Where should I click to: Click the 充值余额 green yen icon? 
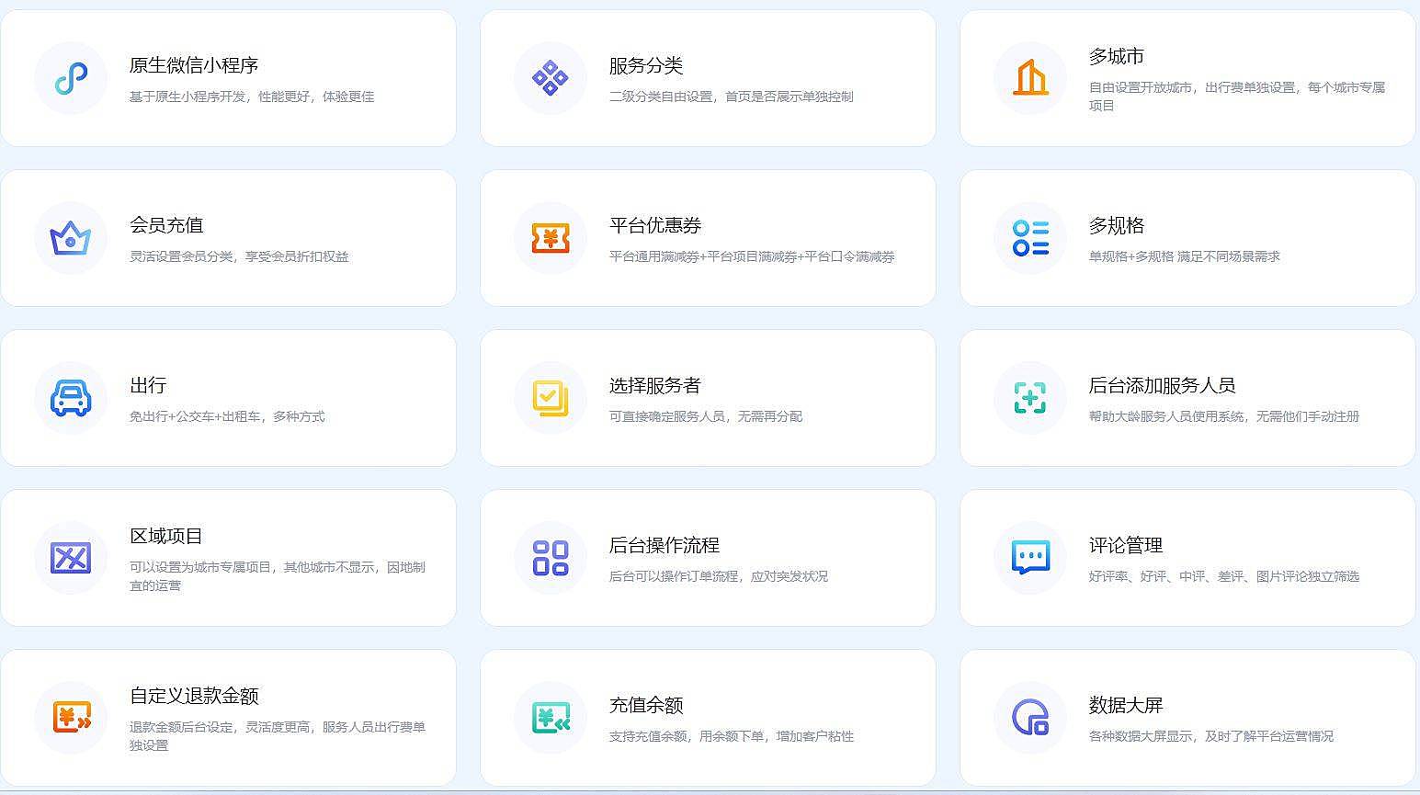[551, 718]
